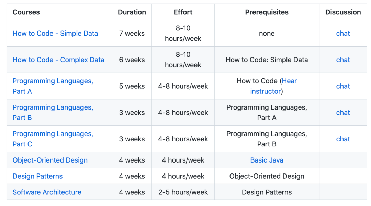
Task: Open chat for How to Code - Simple Data
Action: 343,34
